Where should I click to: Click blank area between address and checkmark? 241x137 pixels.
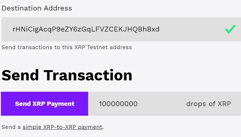(192, 29)
